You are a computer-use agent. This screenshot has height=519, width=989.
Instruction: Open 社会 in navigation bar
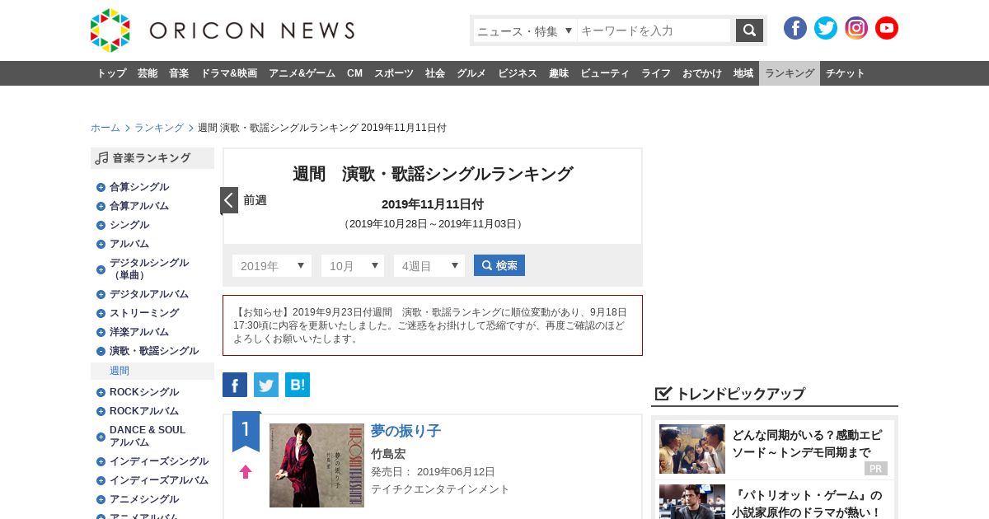435,73
